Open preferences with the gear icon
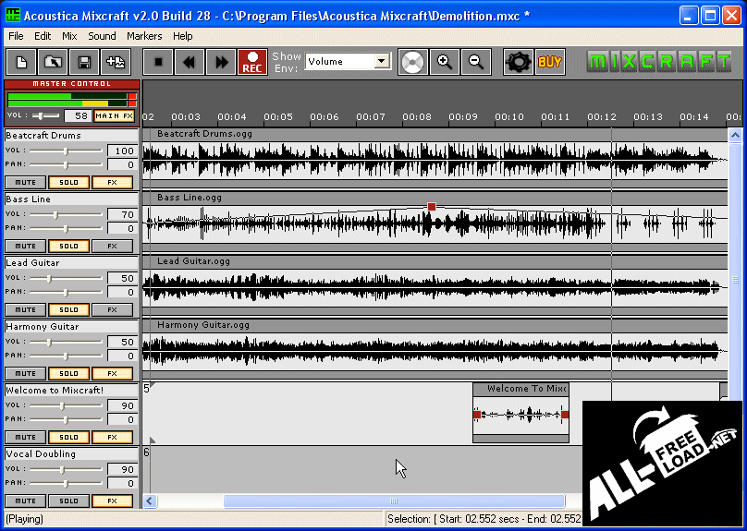The image size is (747, 531). (x=519, y=62)
